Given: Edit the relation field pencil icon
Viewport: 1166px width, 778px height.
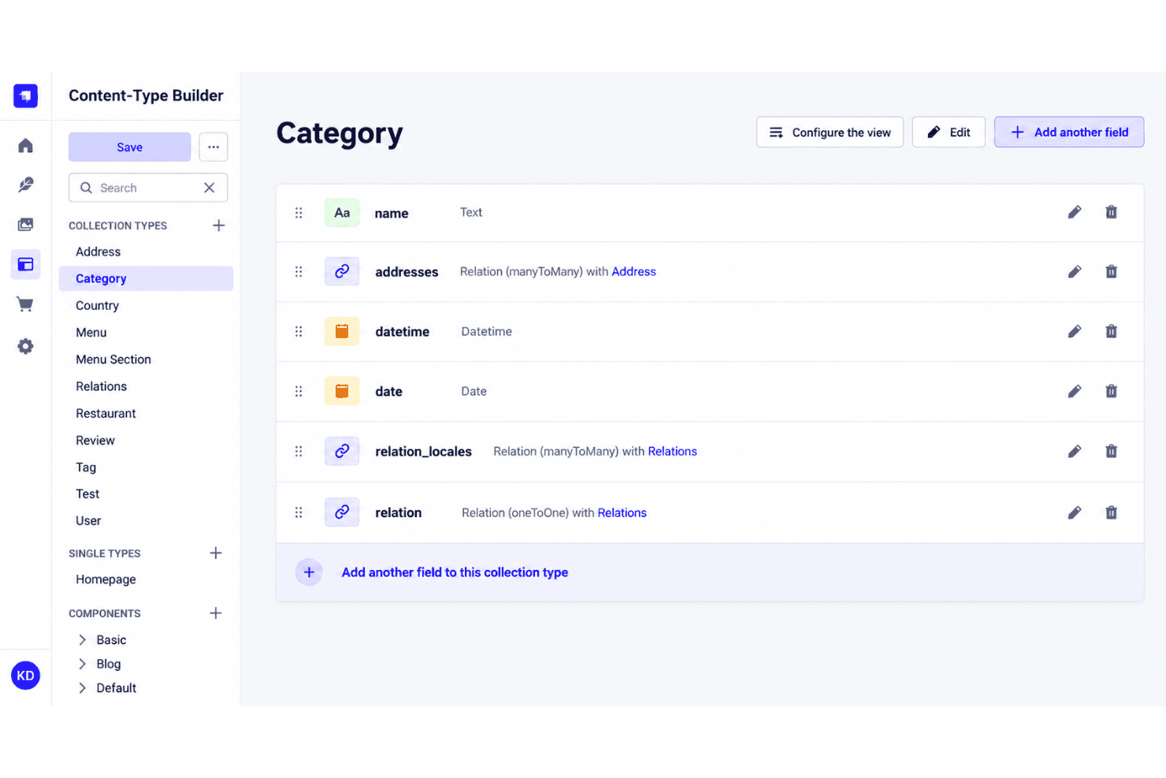Looking at the screenshot, I should 1075,513.
